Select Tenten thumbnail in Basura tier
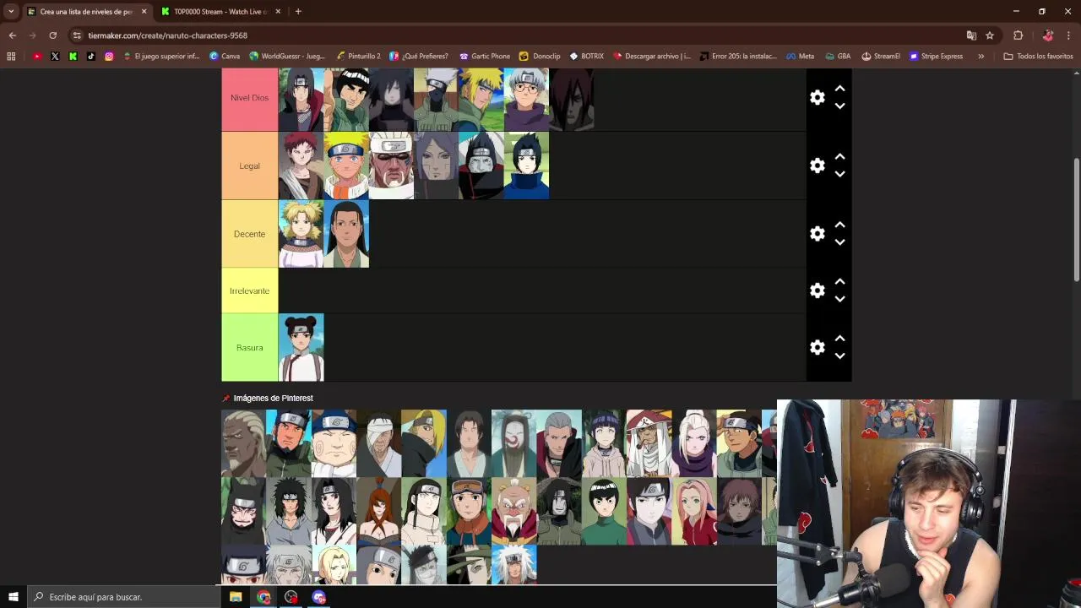1081x608 pixels. [301, 347]
